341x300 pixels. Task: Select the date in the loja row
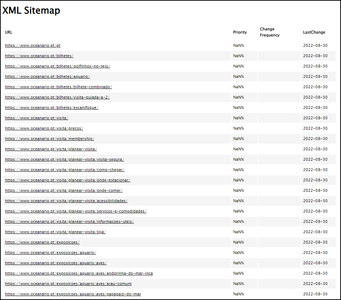coord(315,232)
